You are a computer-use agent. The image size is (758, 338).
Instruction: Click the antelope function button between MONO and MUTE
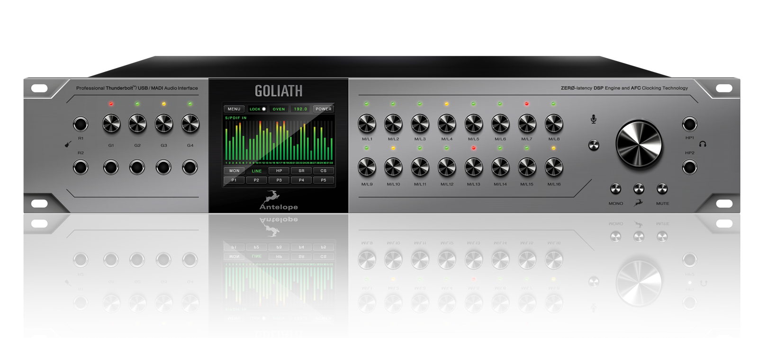coord(639,189)
